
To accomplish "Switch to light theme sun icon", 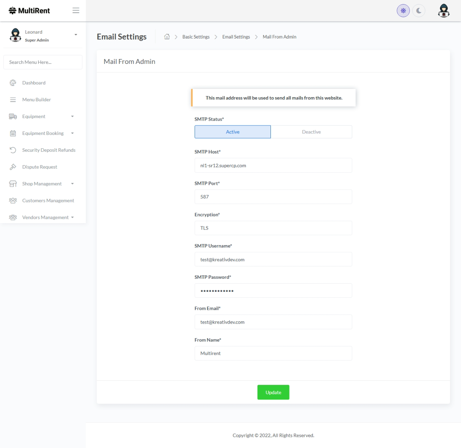I will [403, 11].
